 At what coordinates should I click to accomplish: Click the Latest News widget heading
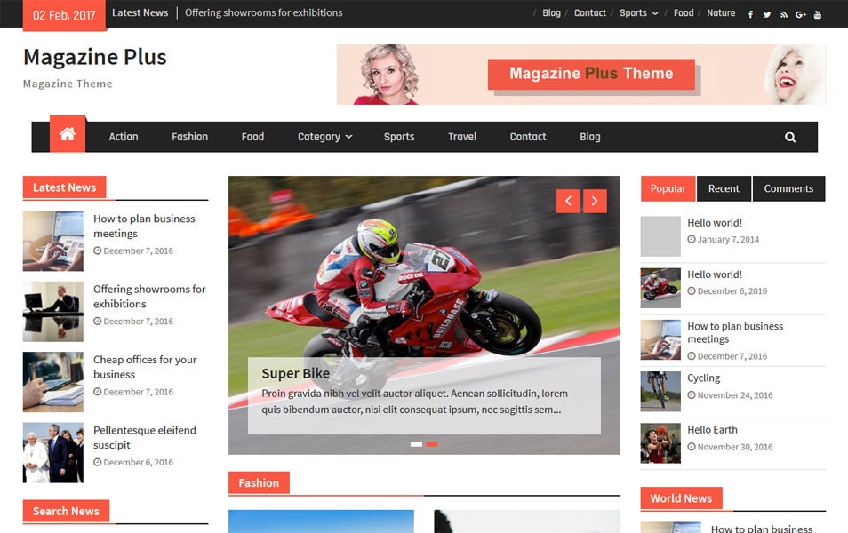64,187
